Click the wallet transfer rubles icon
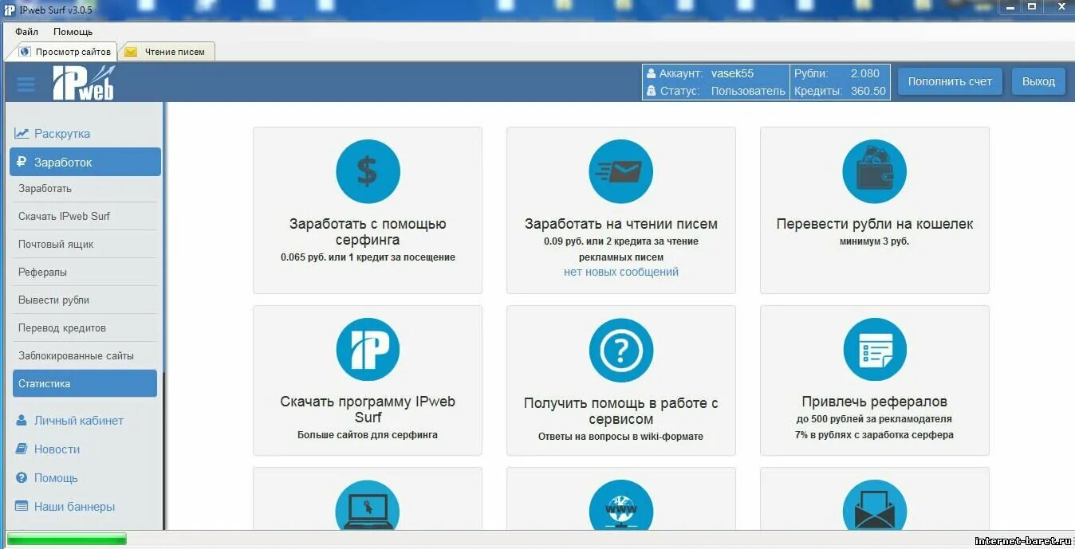Image resolution: width=1075 pixels, height=549 pixels. pos(874,171)
